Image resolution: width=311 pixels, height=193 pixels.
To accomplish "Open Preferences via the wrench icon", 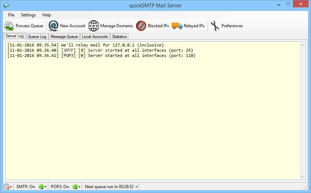I will pyautogui.click(x=215, y=26).
